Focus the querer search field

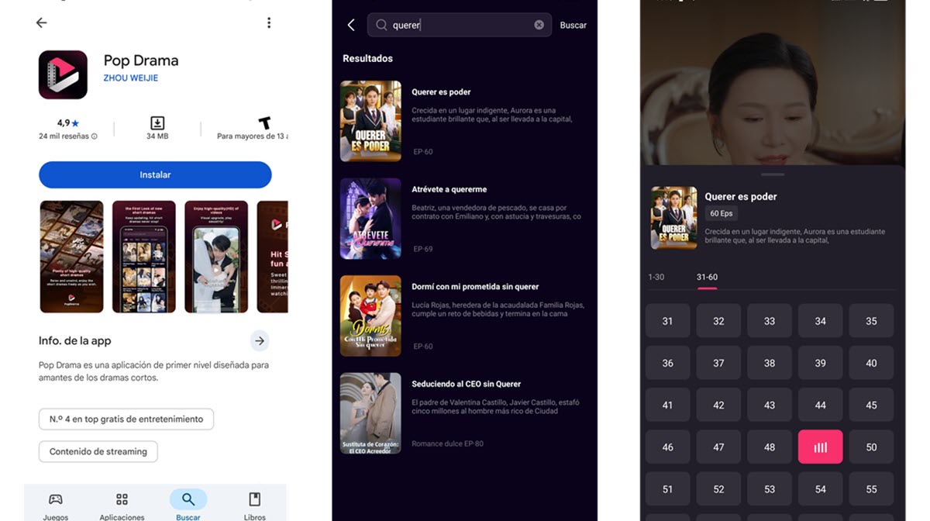(x=460, y=25)
